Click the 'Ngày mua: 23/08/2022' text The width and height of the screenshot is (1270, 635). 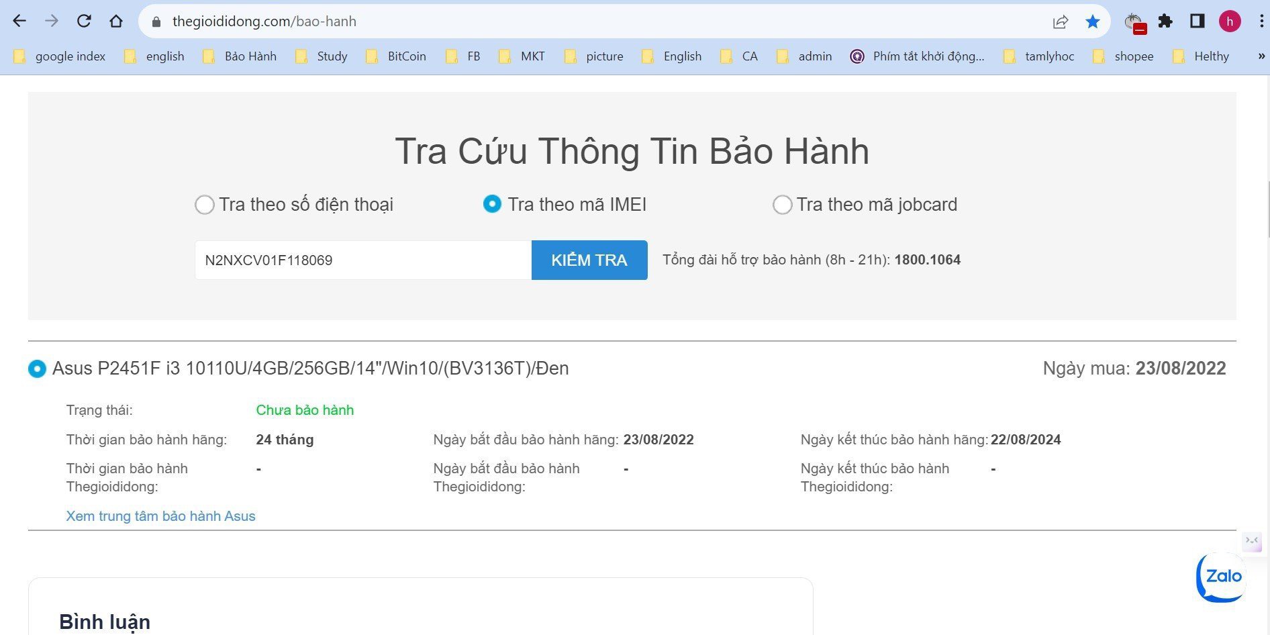(x=1134, y=369)
